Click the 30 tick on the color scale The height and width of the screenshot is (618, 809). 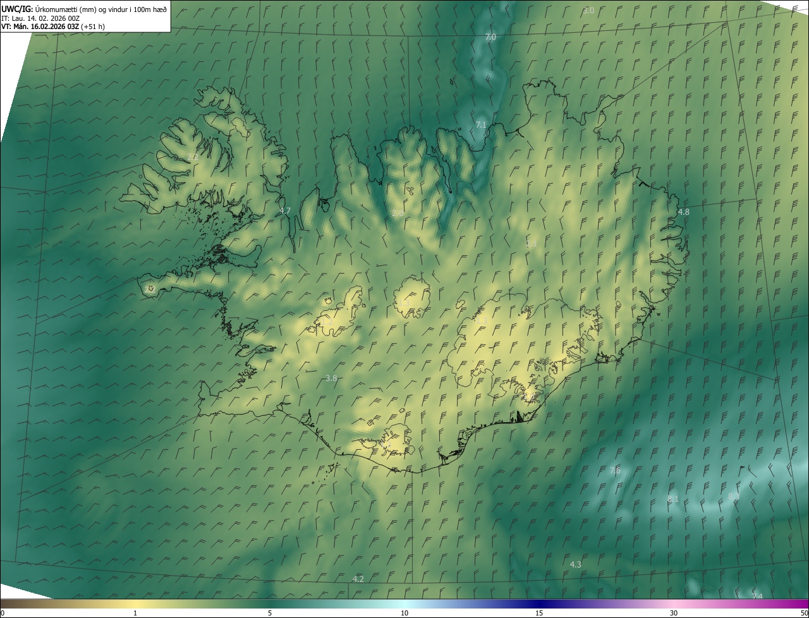point(674,613)
